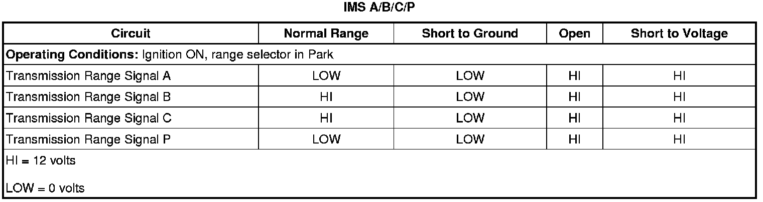Select the Transmission Range Signal A row label
The height and width of the screenshot is (202, 763).
[x=88, y=76]
